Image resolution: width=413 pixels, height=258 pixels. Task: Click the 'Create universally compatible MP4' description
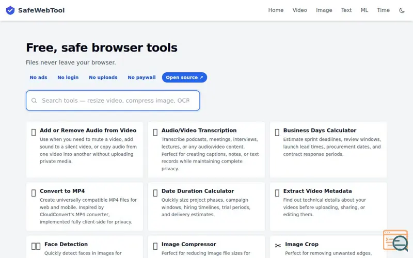(x=88, y=211)
